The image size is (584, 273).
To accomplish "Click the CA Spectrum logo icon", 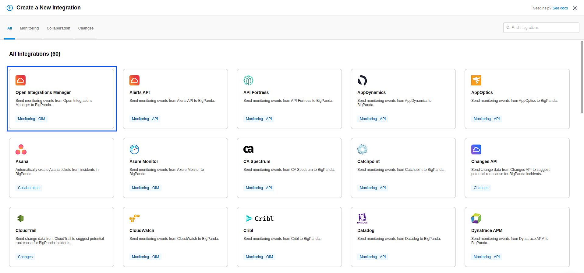I will point(248,149).
